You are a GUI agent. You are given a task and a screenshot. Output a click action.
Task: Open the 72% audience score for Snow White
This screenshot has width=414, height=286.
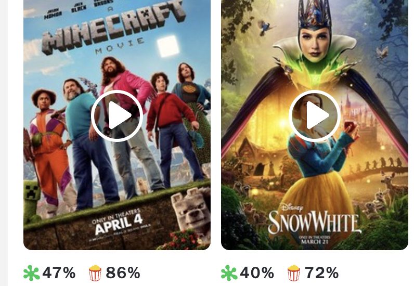click(321, 273)
